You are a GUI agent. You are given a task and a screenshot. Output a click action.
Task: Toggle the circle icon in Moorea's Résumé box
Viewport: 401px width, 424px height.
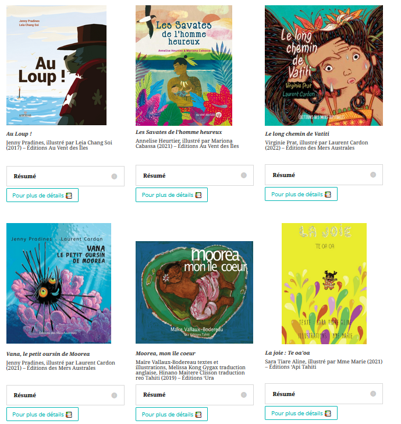[x=244, y=395]
